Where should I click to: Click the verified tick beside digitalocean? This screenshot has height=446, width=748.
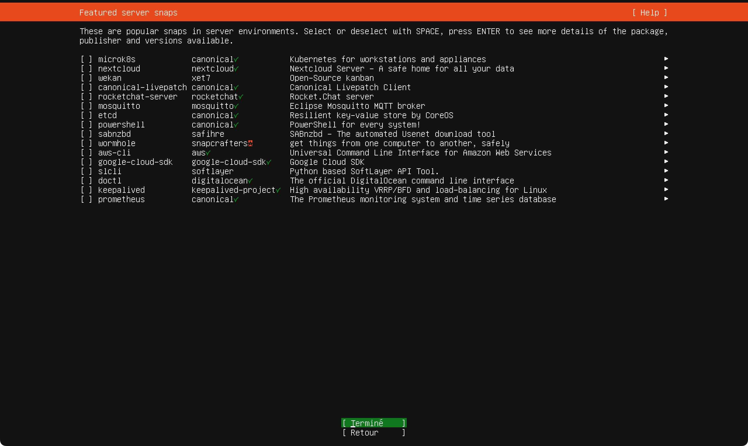tap(250, 181)
